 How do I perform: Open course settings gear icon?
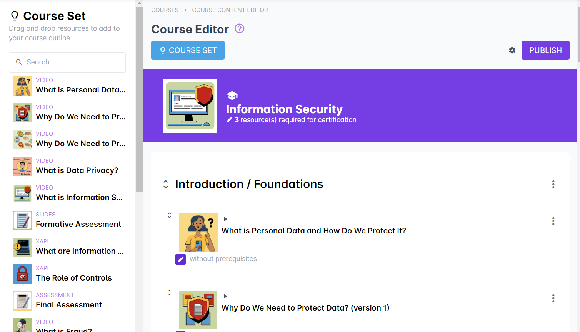pyautogui.click(x=512, y=50)
